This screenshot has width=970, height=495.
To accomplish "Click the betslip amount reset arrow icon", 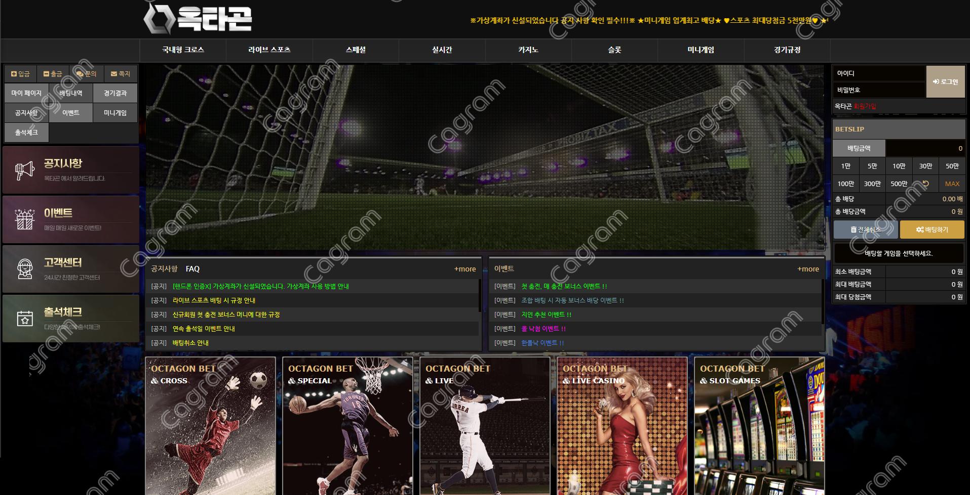I will tap(925, 184).
